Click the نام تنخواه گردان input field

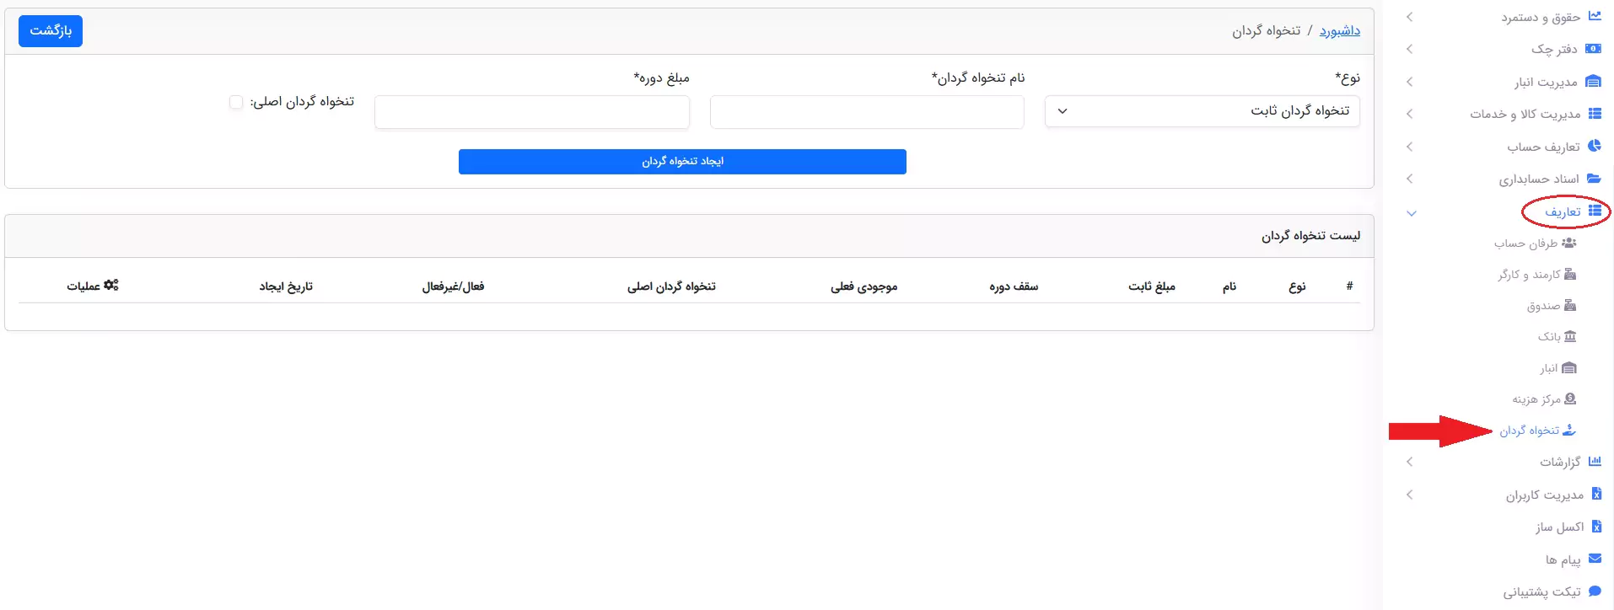point(867,112)
